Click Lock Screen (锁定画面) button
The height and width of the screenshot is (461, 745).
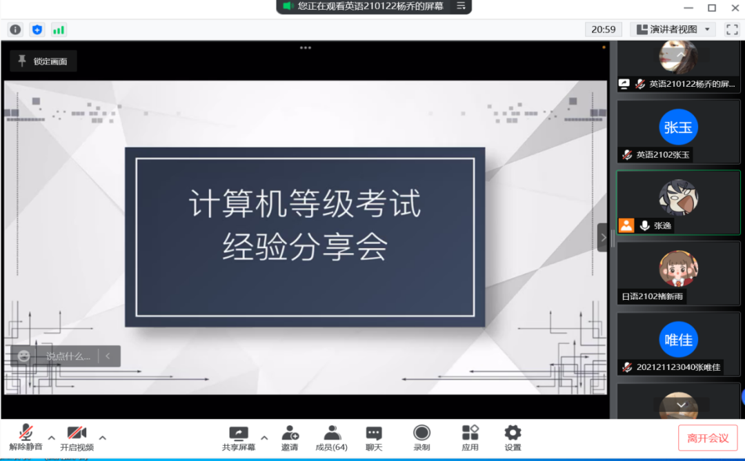(x=43, y=61)
